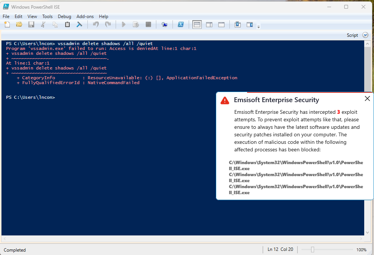Click the Script label text
This screenshot has height=255, width=374.
[x=352, y=35]
